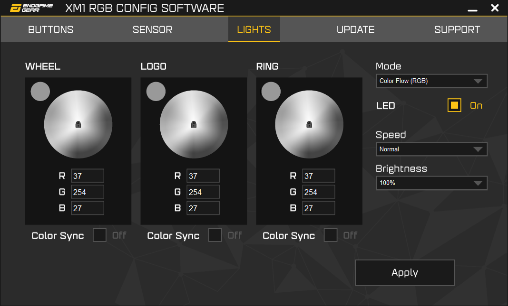The image size is (508, 306).
Task: Toggle the LED On checkbox
Action: point(454,105)
